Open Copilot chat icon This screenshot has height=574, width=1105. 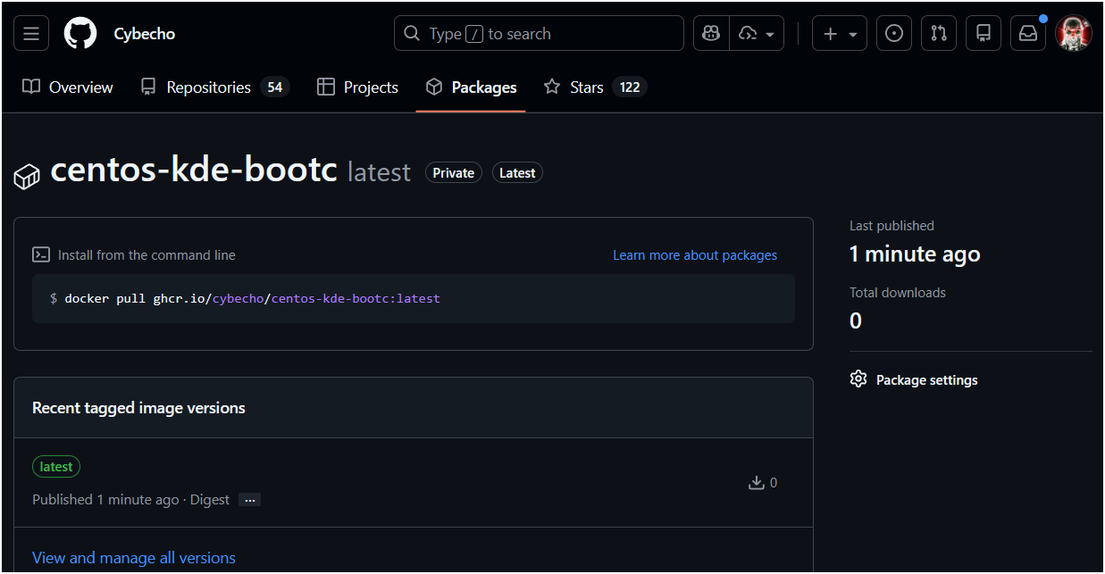point(712,34)
